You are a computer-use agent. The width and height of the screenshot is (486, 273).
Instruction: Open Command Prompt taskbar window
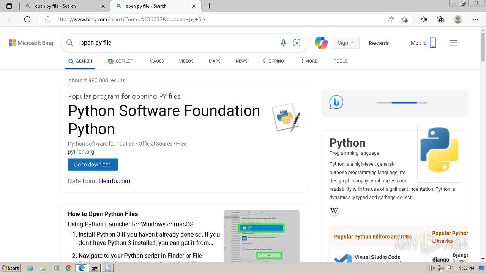pos(95,268)
